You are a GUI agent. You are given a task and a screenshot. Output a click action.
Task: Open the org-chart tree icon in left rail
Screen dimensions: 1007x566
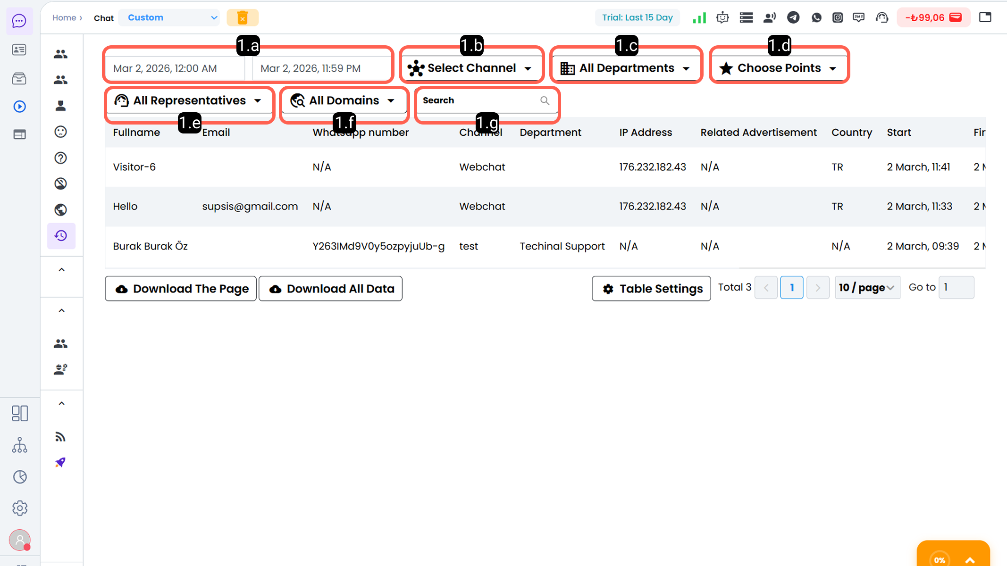pyautogui.click(x=19, y=445)
